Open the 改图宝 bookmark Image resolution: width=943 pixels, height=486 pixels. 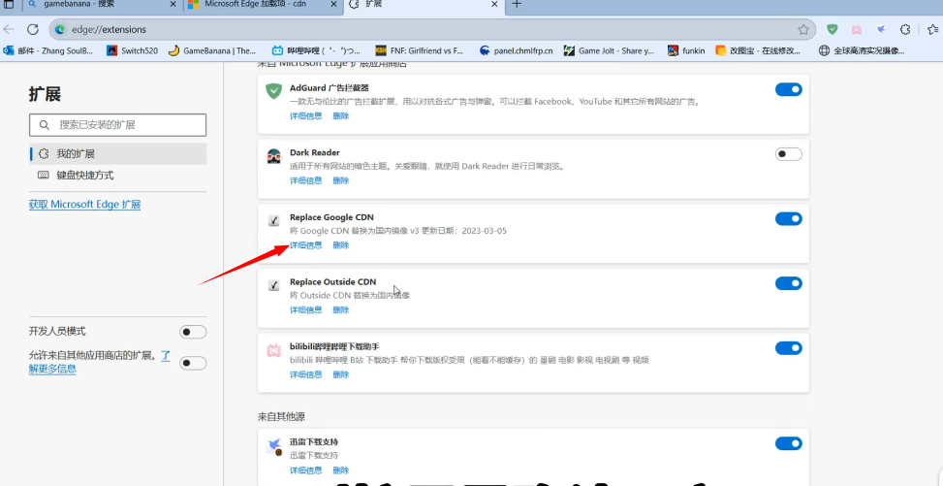coord(758,51)
